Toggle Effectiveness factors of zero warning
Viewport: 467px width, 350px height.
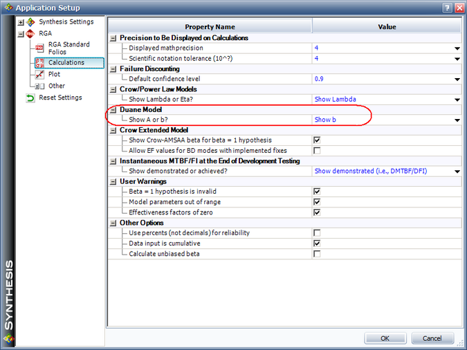[x=317, y=212]
